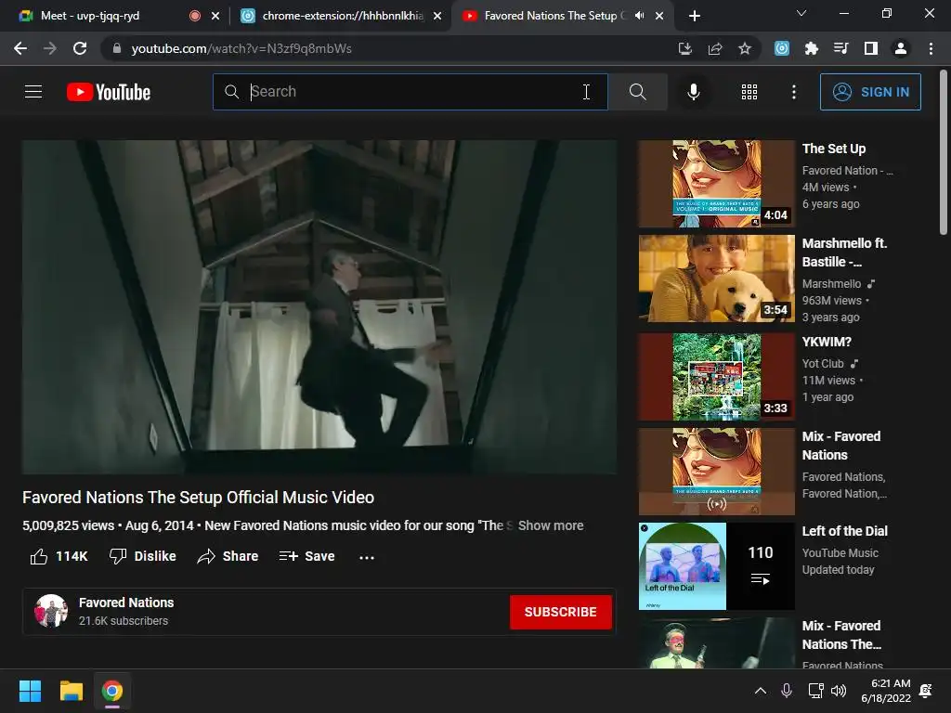Screen dimensions: 951x713
Task: Click 'Mix - Favored Nations The...' title
Action: point(841,635)
